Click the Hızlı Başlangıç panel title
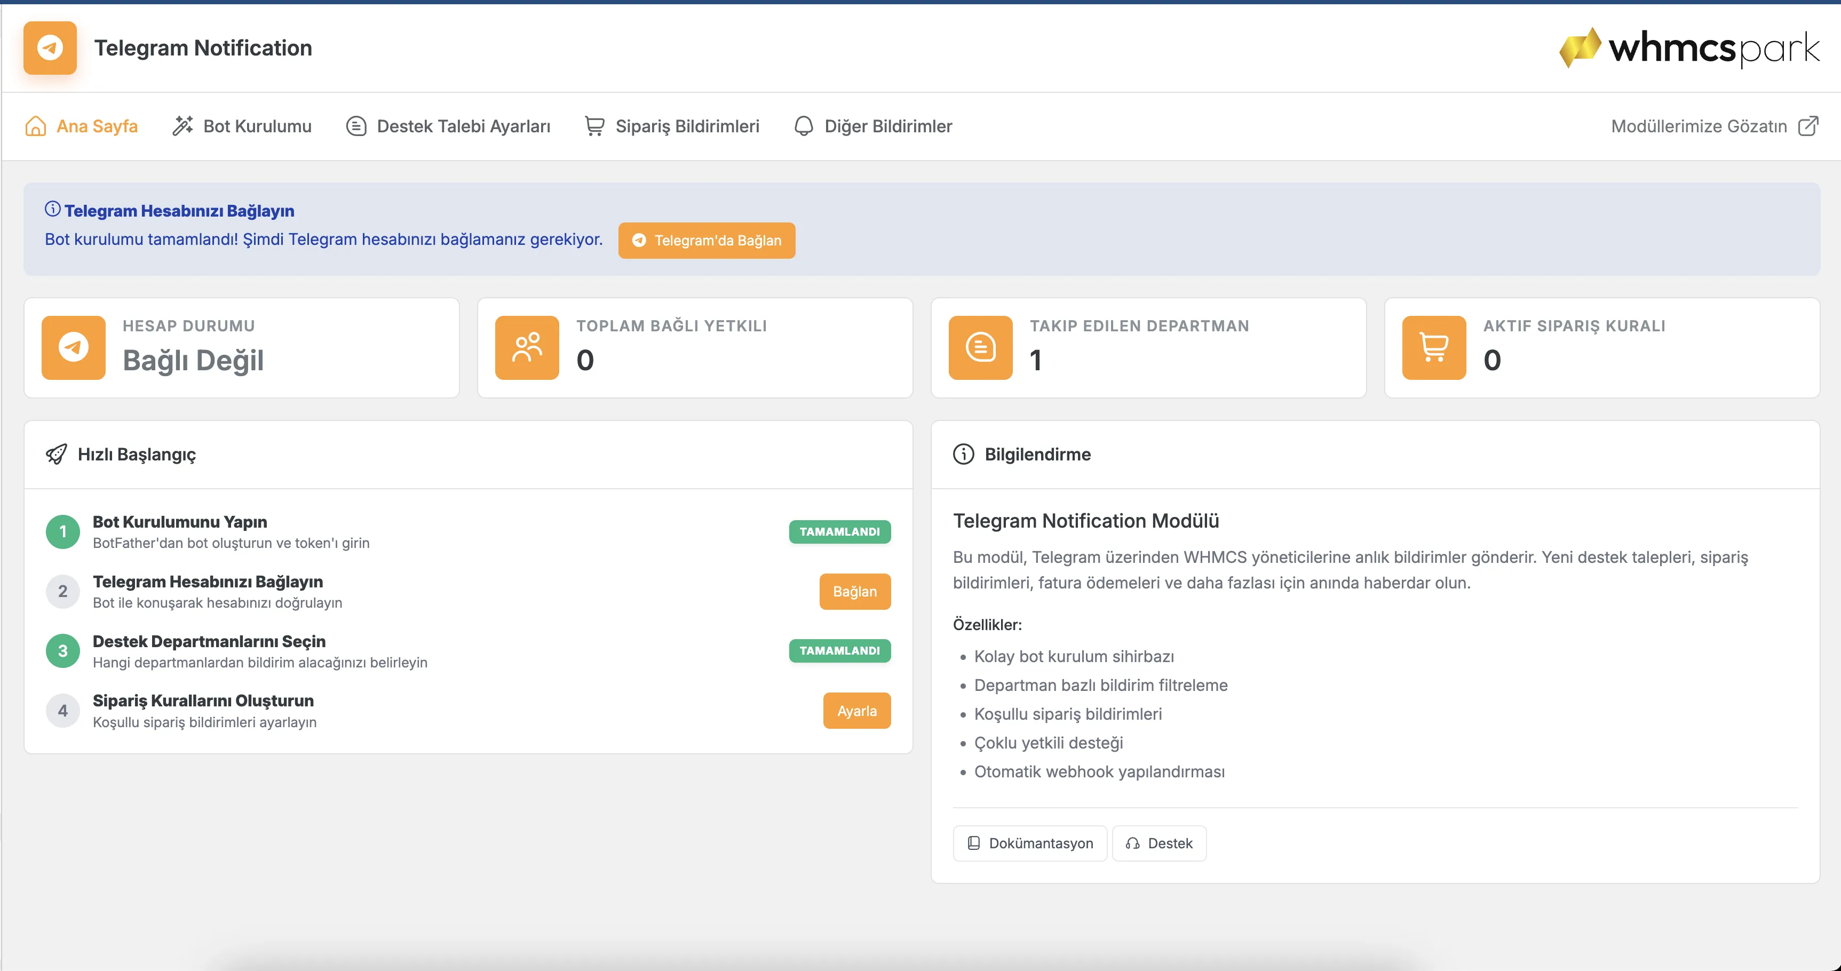The image size is (1841, 971). point(137,455)
